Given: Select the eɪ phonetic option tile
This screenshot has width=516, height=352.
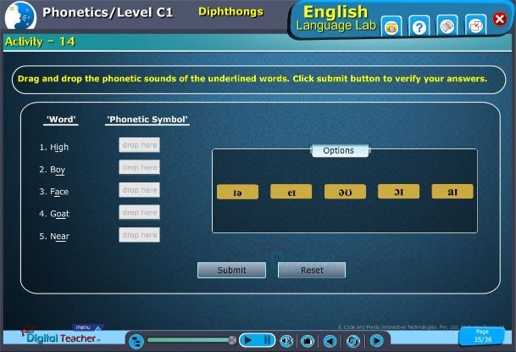Looking at the screenshot, I should (x=291, y=192).
